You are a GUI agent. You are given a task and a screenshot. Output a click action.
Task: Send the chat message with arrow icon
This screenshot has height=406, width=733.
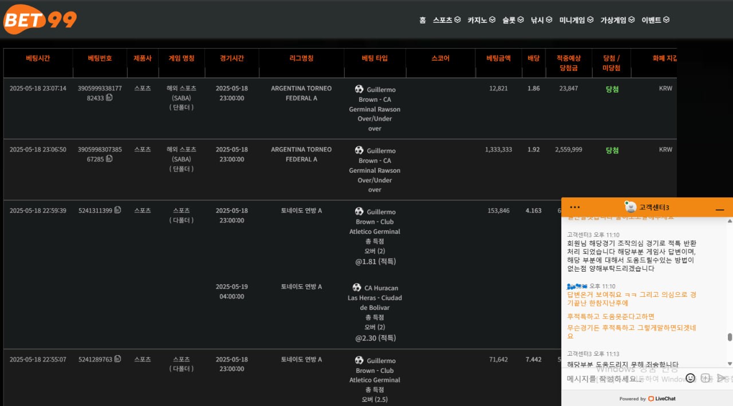pyautogui.click(x=722, y=378)
